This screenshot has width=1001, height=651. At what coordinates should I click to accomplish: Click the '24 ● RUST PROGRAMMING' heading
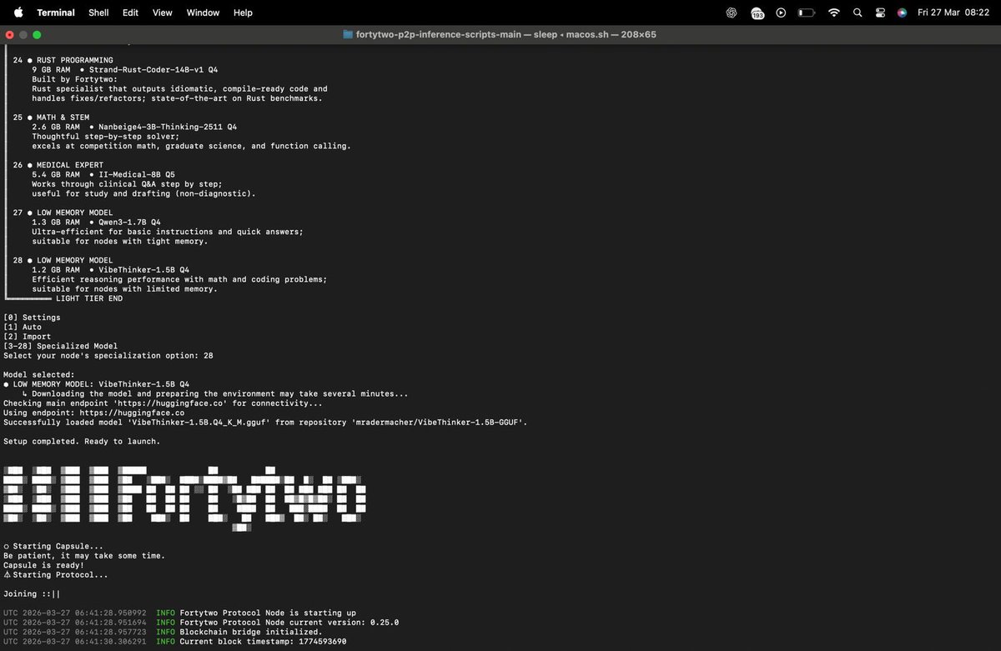63,60
